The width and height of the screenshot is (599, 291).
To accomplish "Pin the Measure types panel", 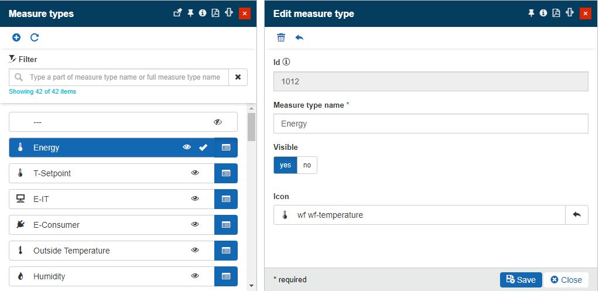I will pyautogui.click(x=190, y=13).
